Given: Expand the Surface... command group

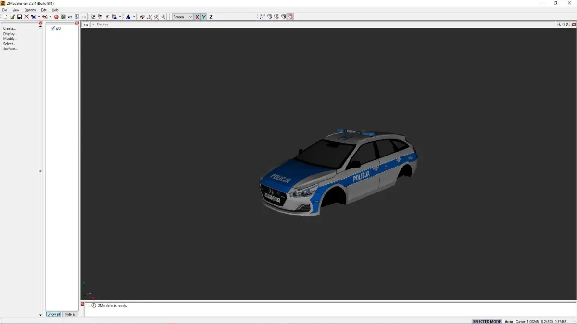Looking at the screenshot, I should coord(11,49).
